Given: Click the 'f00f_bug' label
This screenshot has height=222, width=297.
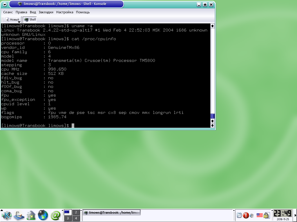Looking at the screenshot, I should (11, 87).
